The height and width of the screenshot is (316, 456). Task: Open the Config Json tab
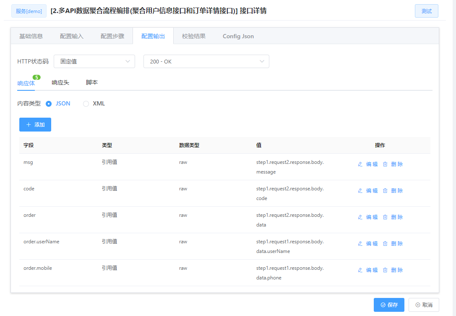pyautogui.click(x=238, y=36)
